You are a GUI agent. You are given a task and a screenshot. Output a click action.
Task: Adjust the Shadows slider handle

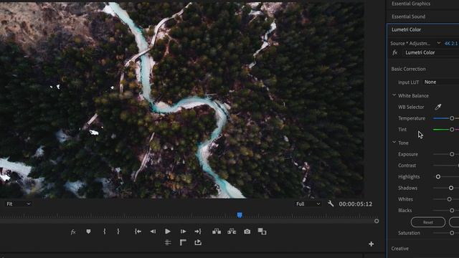pyautogui.click(x=451, y=188)
